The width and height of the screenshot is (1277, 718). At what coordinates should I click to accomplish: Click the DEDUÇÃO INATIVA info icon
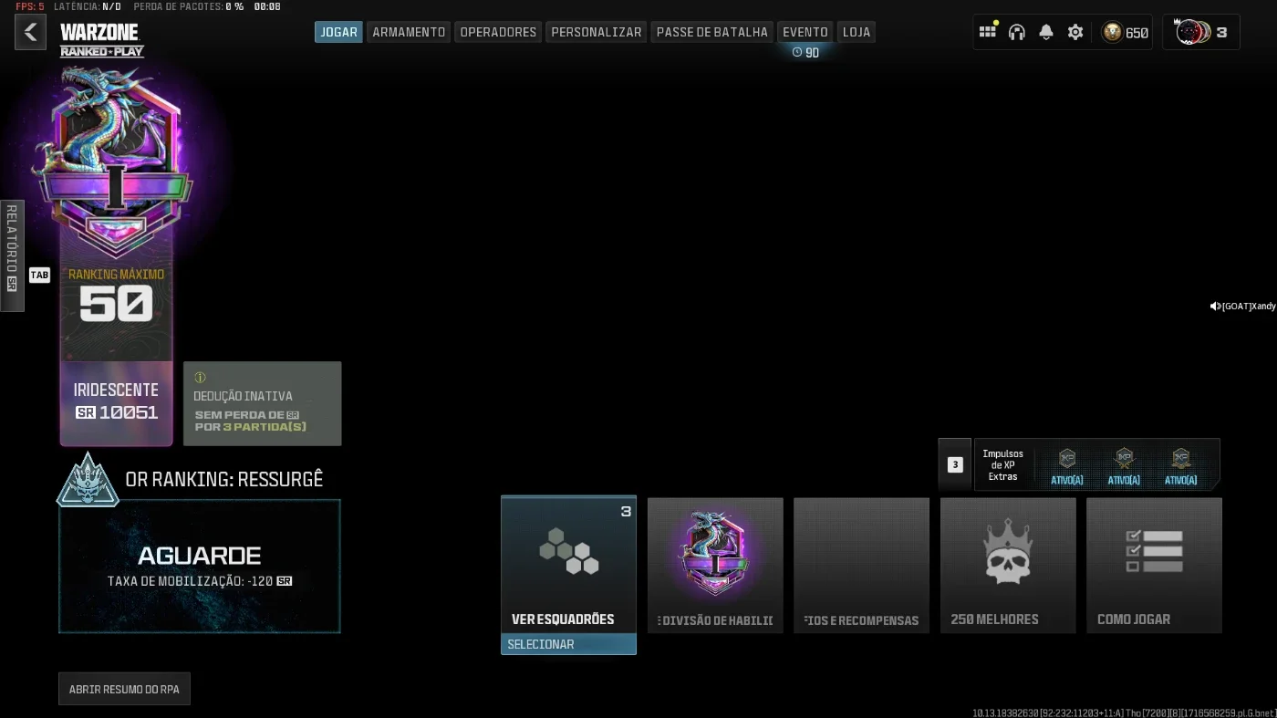[200, 377]
